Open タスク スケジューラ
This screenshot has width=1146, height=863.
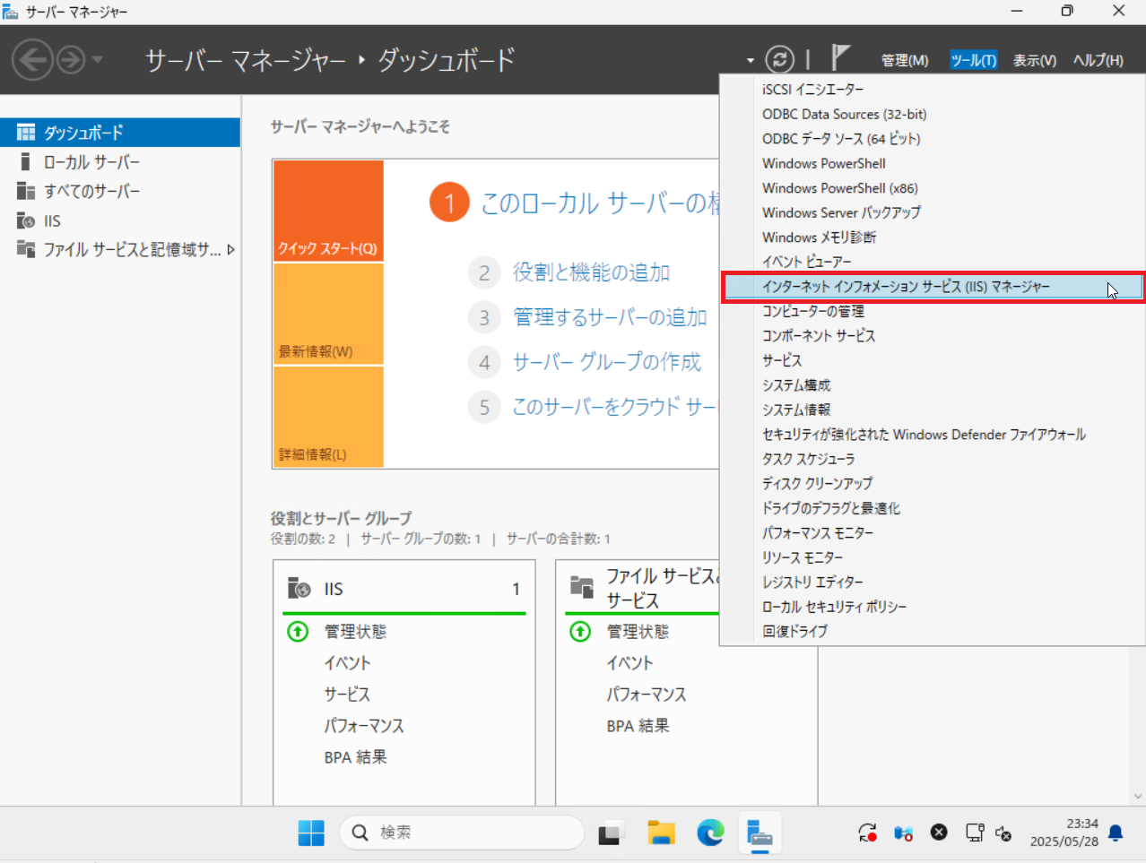coord(933,459)
